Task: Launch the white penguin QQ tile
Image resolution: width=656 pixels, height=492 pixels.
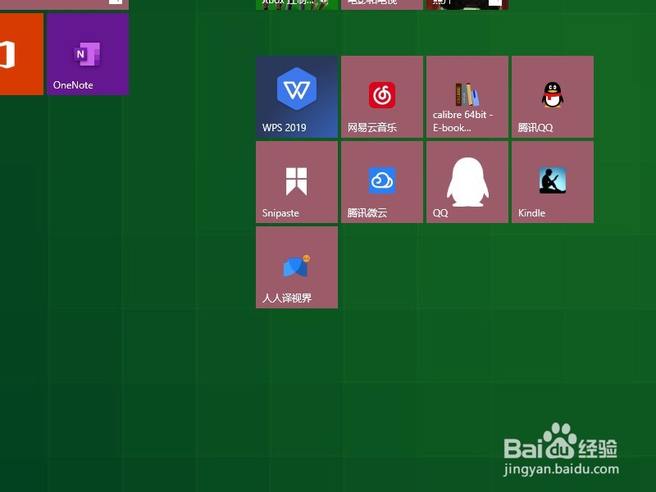Action: tap(467, 182)
